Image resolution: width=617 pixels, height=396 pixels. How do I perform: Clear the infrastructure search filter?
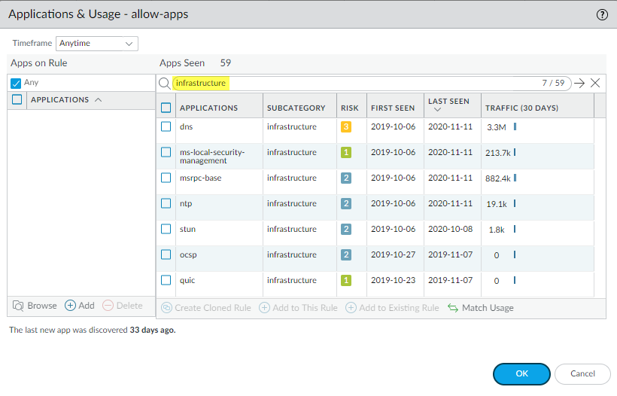[x=595, y=83]
